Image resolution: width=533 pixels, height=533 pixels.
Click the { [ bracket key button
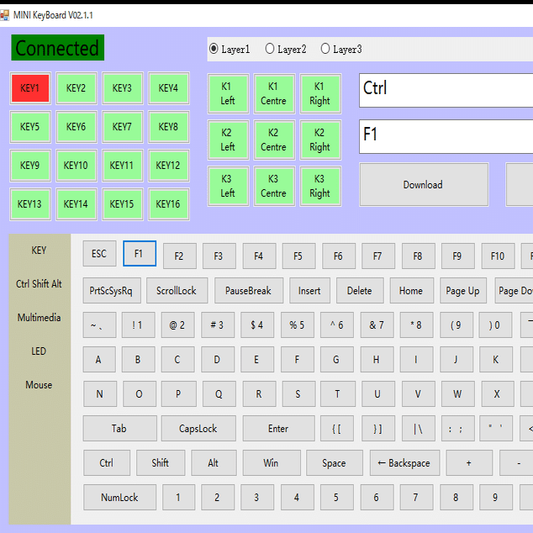pos(336,428)
